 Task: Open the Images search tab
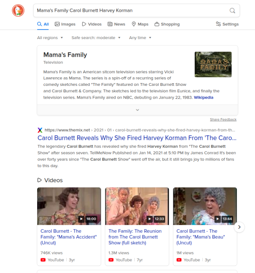pyautogui.click(x=65, y=24)
